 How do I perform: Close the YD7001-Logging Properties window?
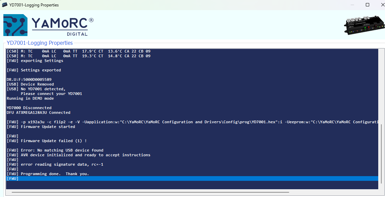click(383, 5)
